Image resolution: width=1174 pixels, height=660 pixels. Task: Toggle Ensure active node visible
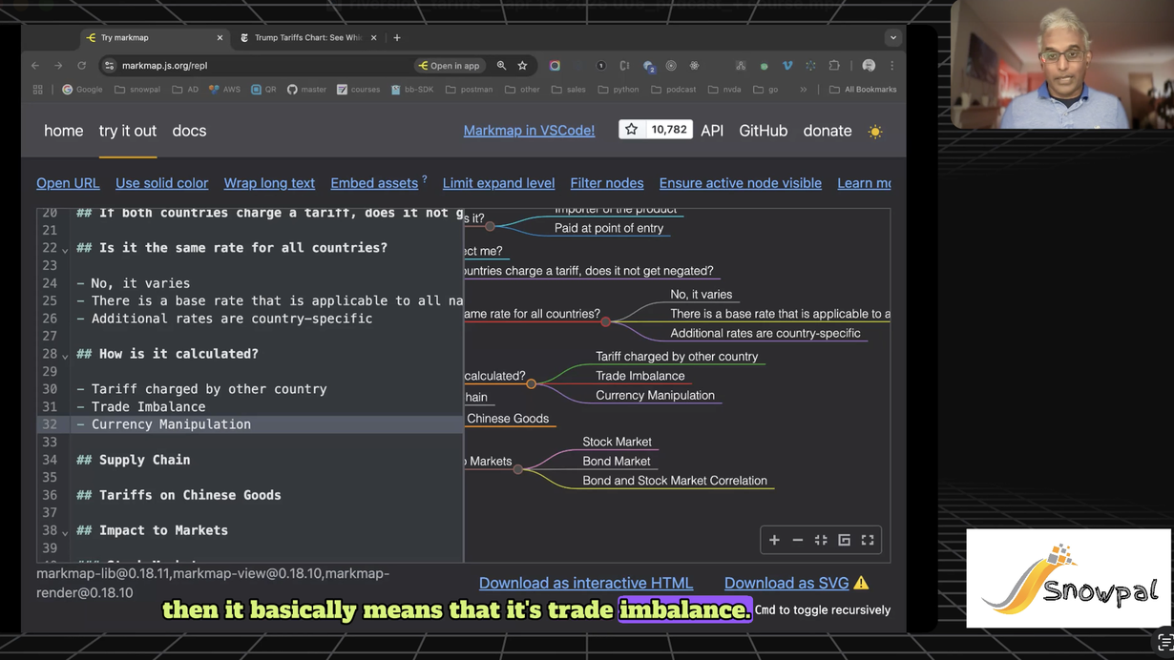(x=741, y=183)
